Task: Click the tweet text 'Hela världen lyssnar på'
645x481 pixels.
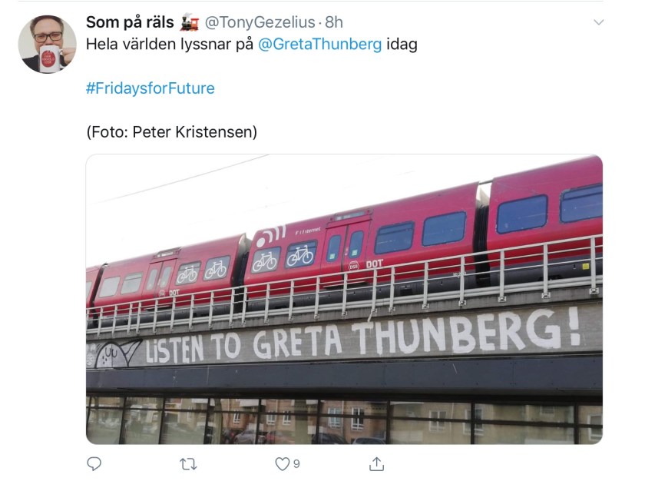Action: [169, 44]
